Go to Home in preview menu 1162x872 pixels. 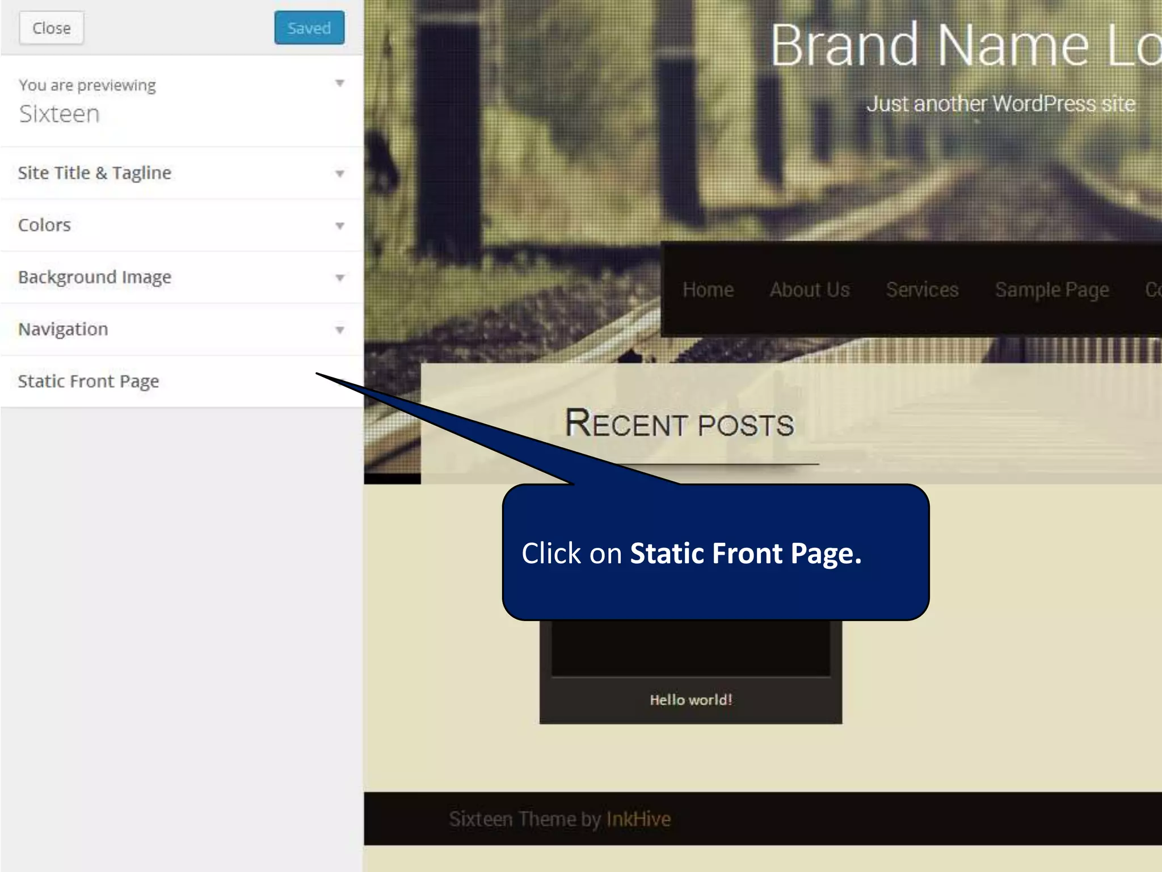tap(708, 290)
